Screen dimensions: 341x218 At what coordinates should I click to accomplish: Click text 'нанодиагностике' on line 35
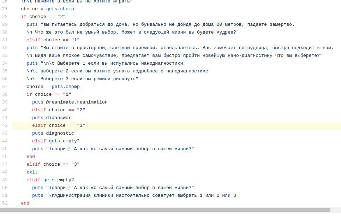[x=187, y=71]
